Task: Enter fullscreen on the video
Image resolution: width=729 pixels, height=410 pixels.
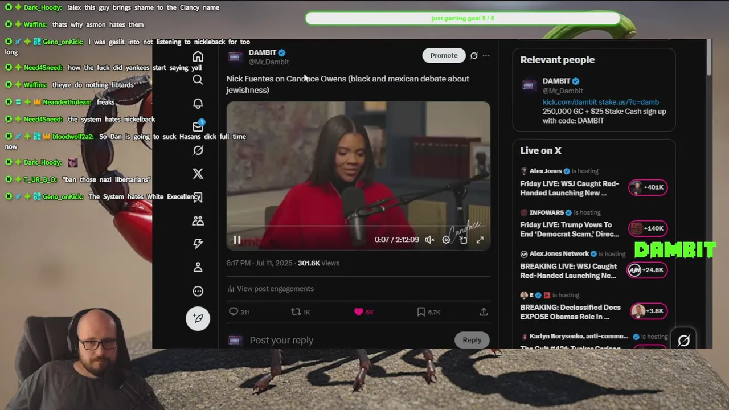Action: (x=480, y=240)
